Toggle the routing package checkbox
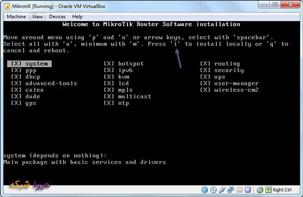This screenshot has width=303, height=197. pyautogui.click(x=205, y=64)
